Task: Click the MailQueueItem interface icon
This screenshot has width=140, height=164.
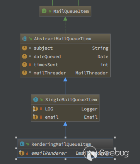Action: [44, 11]
